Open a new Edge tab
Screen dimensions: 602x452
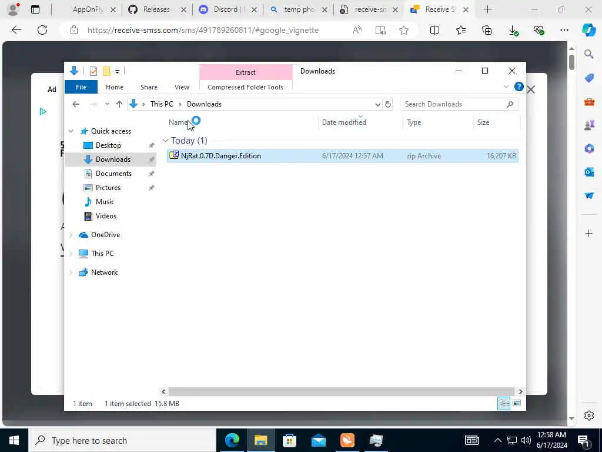(x=487, y=9)
